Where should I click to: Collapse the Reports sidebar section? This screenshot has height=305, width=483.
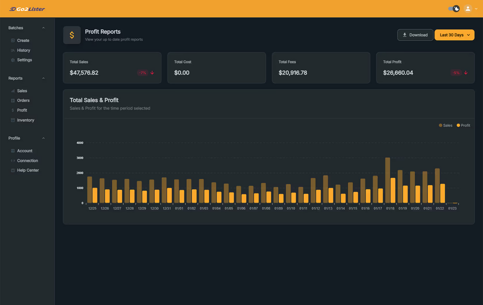(43, 78)
